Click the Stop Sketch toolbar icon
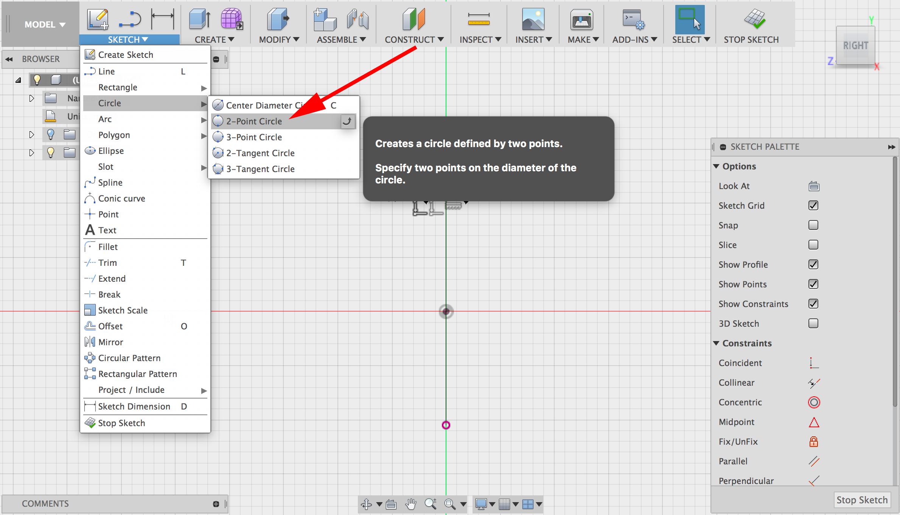The width and height of the screenshot is (900, 515). [754, 19]
